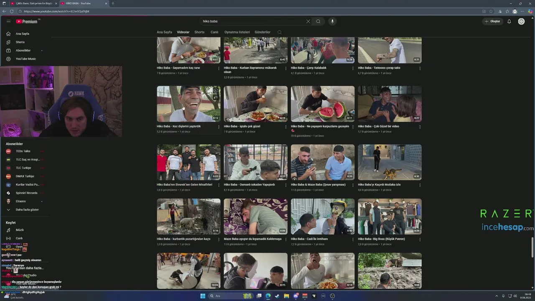The width and height of the screenshot is (535, 301).
Task: Open options for Tattoooo çorap taktı video
Action: tap(420, 68)
